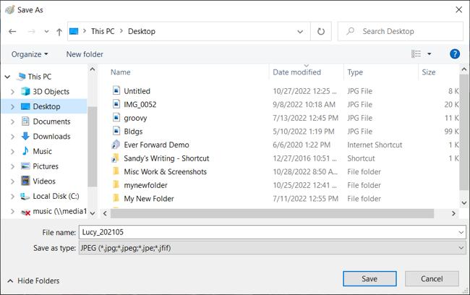Click the Up one level arrow
Image resolution: width=470 pixels, height=295 pixels.
click(x=59, y=32)
